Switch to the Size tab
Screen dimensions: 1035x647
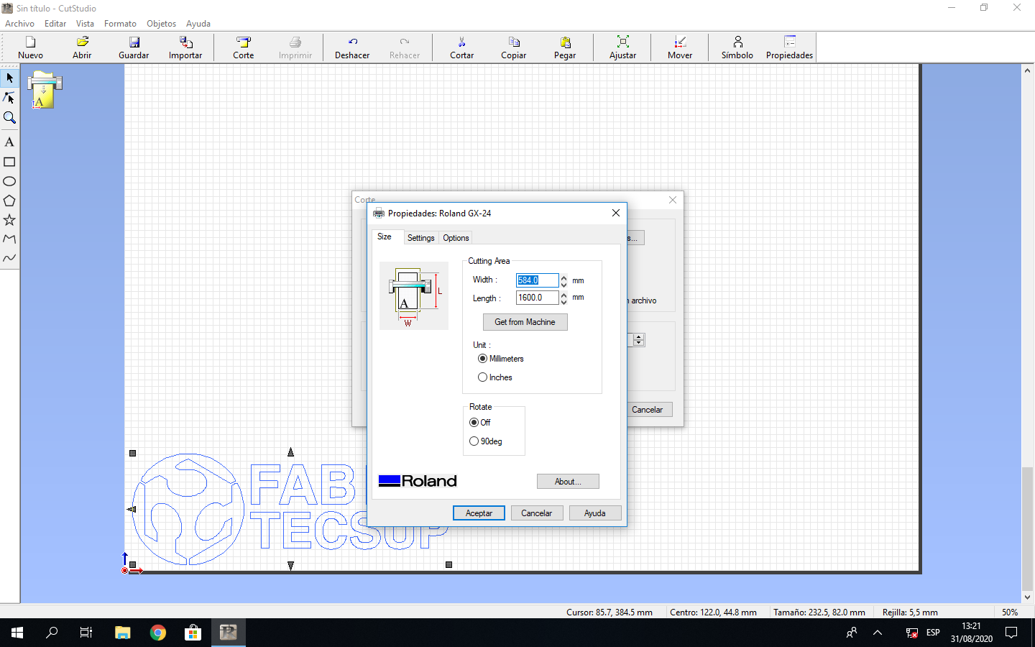pos(385,237)
